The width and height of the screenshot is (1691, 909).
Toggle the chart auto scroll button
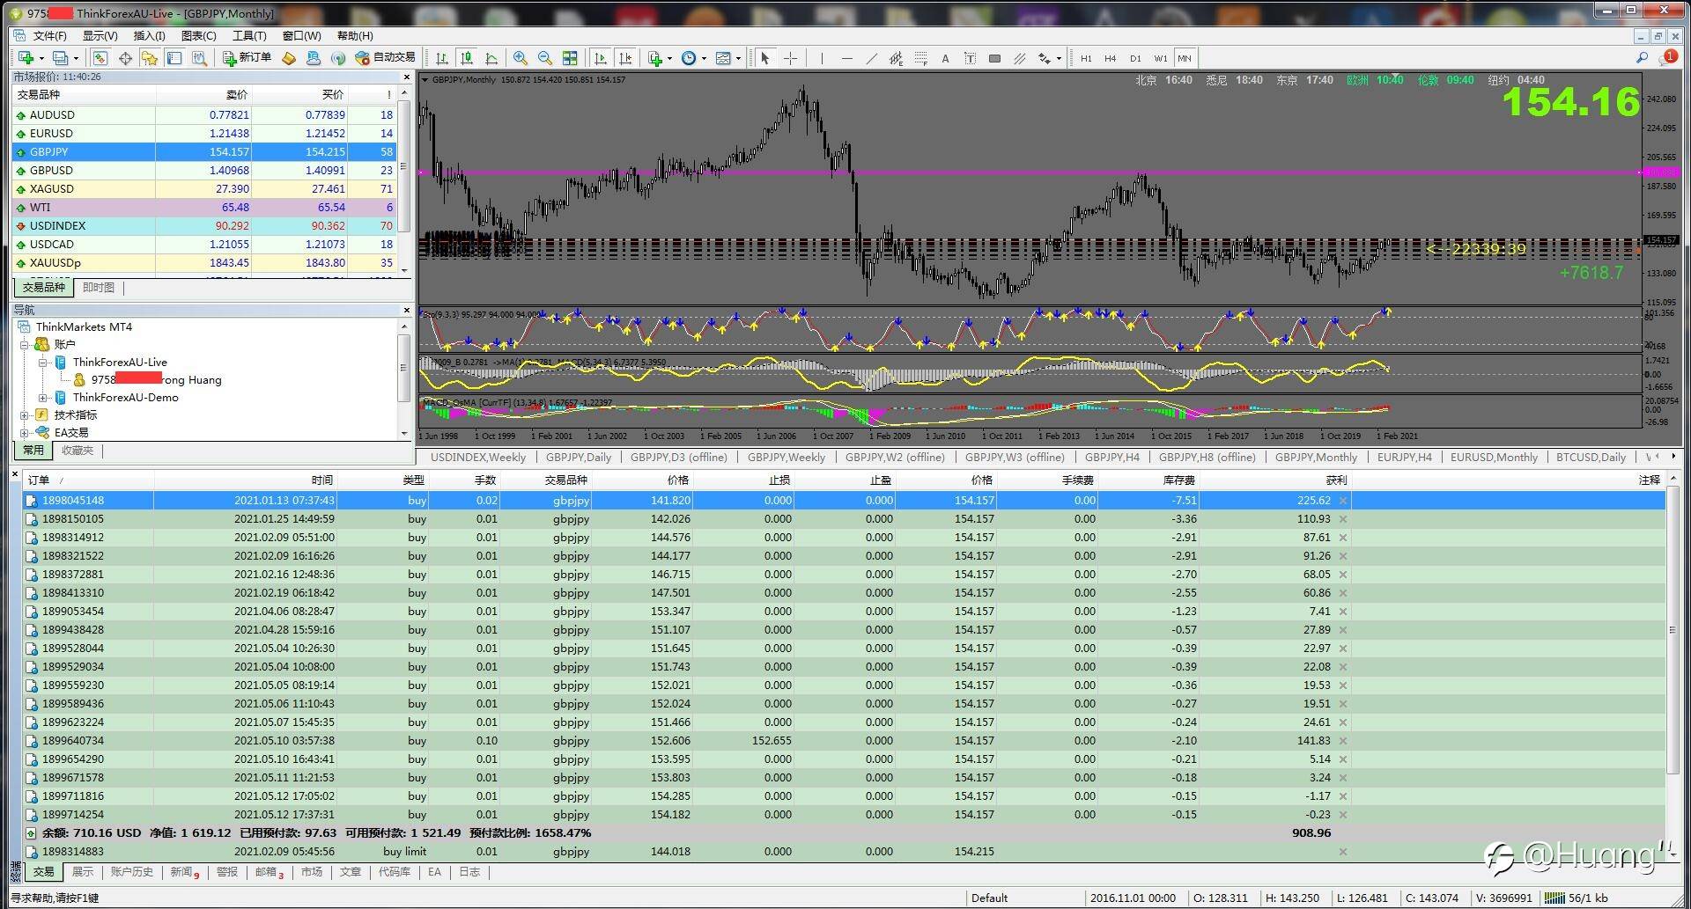click(x=601, y=58)
